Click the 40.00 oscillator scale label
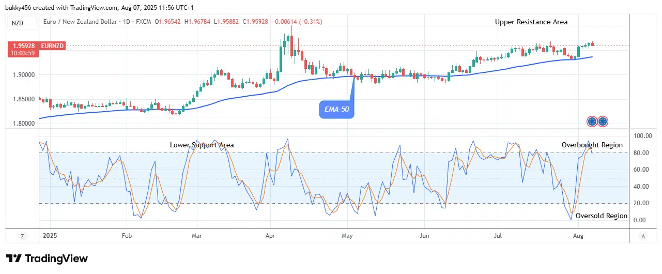The height and width of the screenshot is (274, 662). click(x=641, y=186)
